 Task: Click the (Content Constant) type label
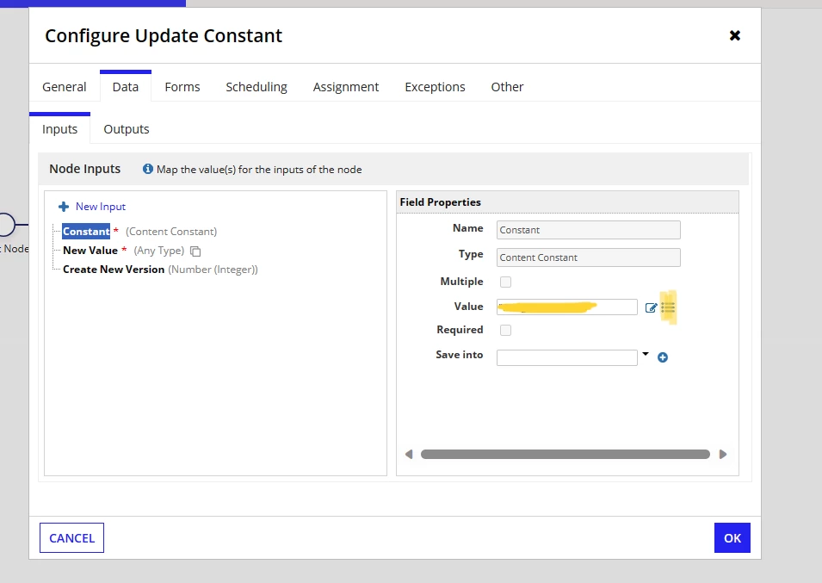point(171,231)
